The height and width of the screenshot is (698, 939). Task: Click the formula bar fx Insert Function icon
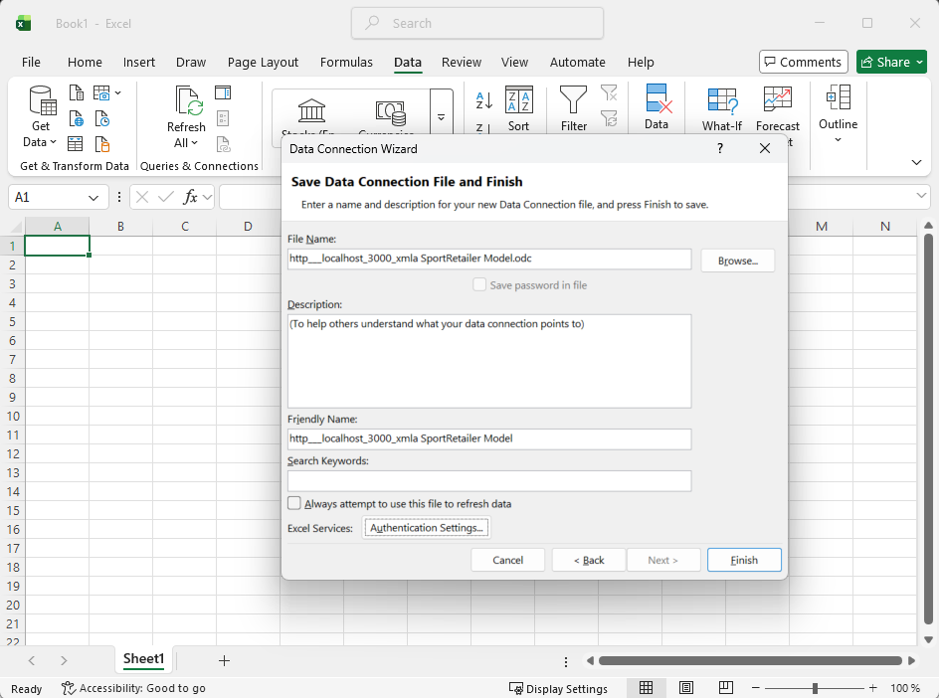(x=190, y=197)
